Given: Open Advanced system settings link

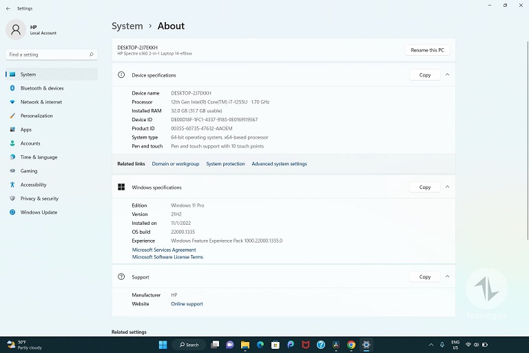Looking at the screenshot, I should 280,164.
